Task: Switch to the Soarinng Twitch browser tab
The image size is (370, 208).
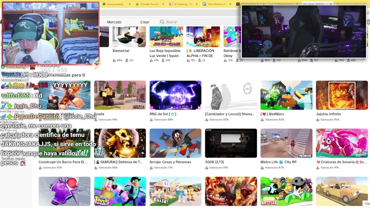Action: click(x=183, y=4)
